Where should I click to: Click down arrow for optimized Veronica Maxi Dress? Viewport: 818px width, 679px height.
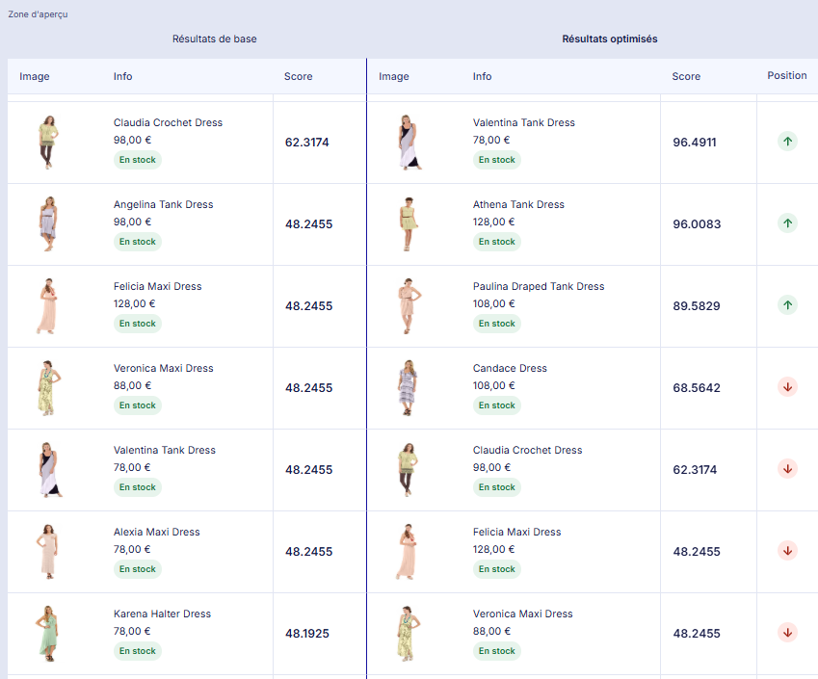coord(787,633)
